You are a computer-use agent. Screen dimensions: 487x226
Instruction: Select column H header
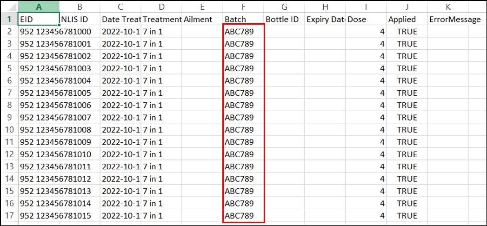pyautogui.click(x=325, y=7)
